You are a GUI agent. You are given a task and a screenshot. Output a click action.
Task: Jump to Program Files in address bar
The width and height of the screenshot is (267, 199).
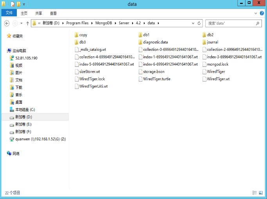pos(77,23)
